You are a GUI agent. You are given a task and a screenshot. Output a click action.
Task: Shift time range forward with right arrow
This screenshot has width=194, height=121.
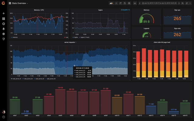[179, 3]
